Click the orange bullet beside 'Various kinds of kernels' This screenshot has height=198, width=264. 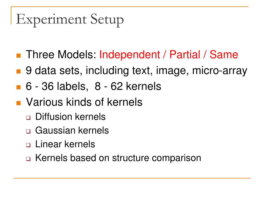point(19,103)
